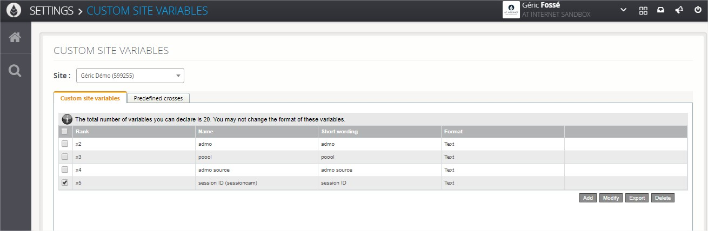
Task: Open the Search magnifier in sidebar
Action: tap(15, 71)
